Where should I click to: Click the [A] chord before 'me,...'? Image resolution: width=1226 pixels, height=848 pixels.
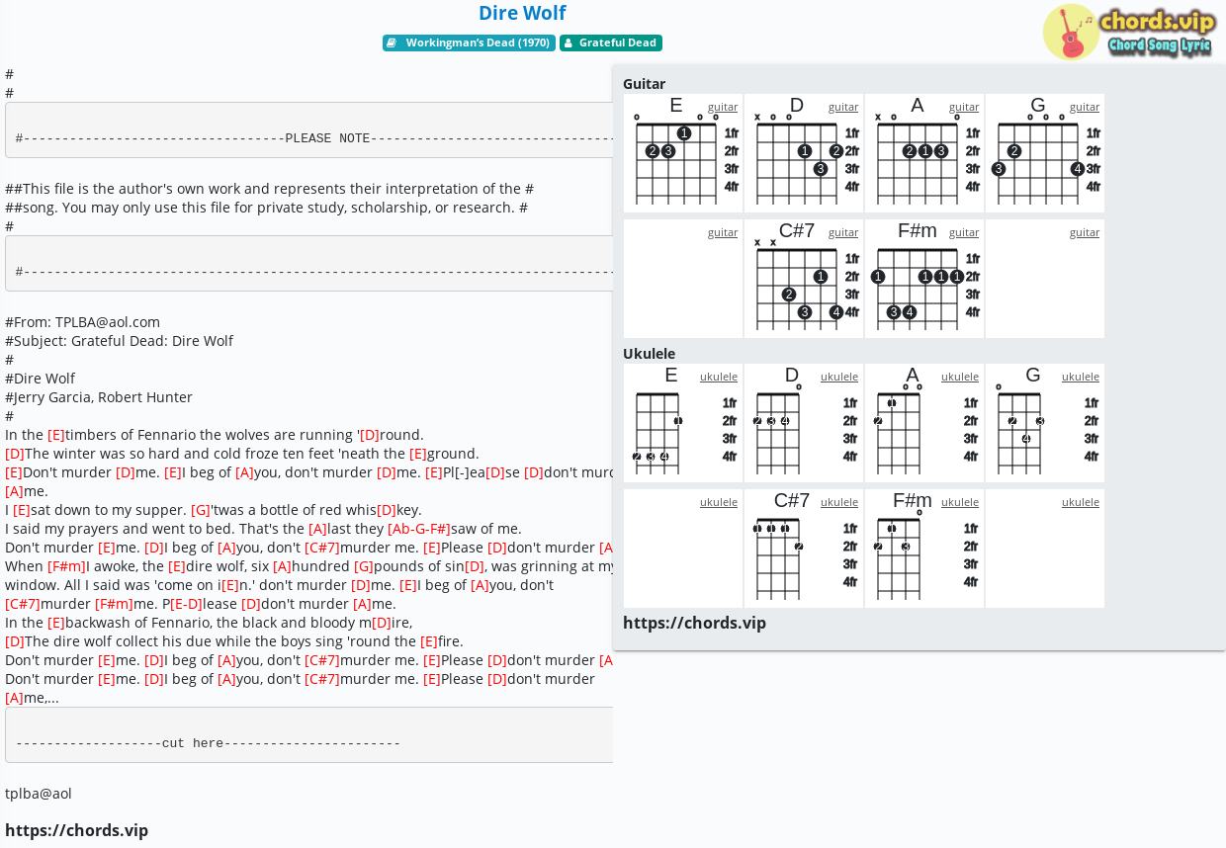[x=14, y=698]
